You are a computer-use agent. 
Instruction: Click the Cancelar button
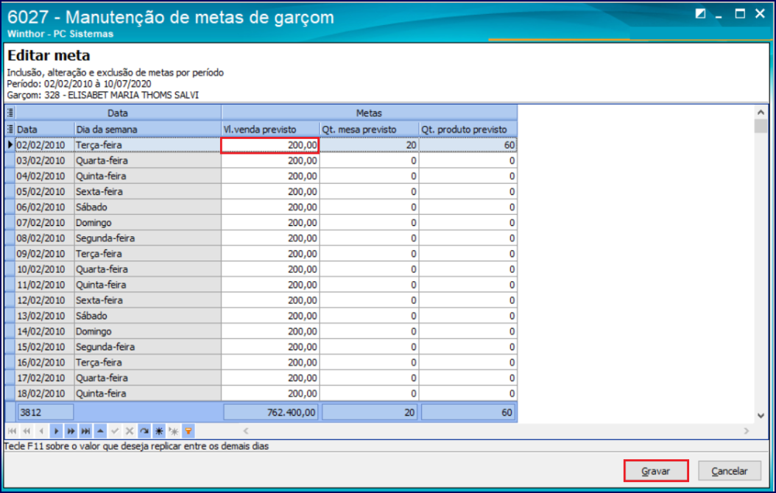click(x=730, y=471)
